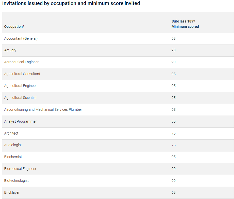Click the Audiologist occupation row label
This screenshot has height=199, width=234.
(13, 145)
